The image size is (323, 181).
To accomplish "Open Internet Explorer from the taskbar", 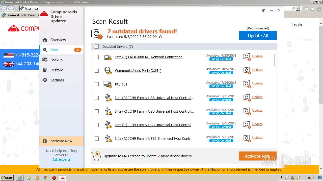I will click(x=20, y=178).
